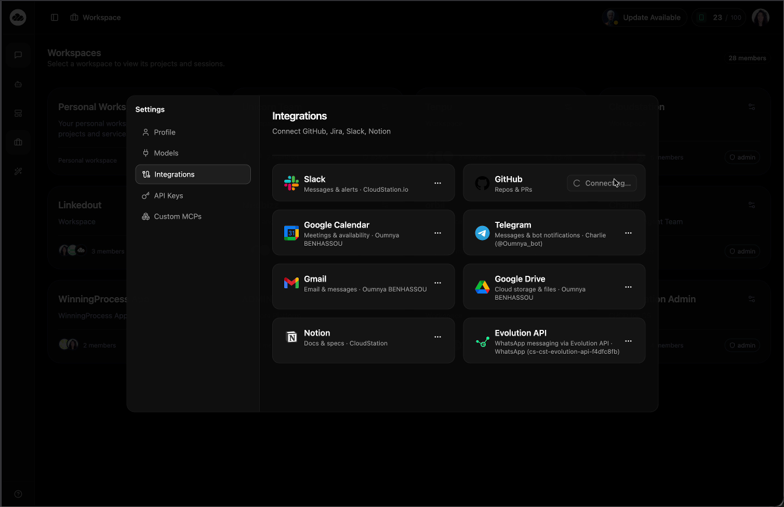This screenshot has height=507, width=784.
Task: Select the Evolution API integration title
Action: [x=521, y=333]
